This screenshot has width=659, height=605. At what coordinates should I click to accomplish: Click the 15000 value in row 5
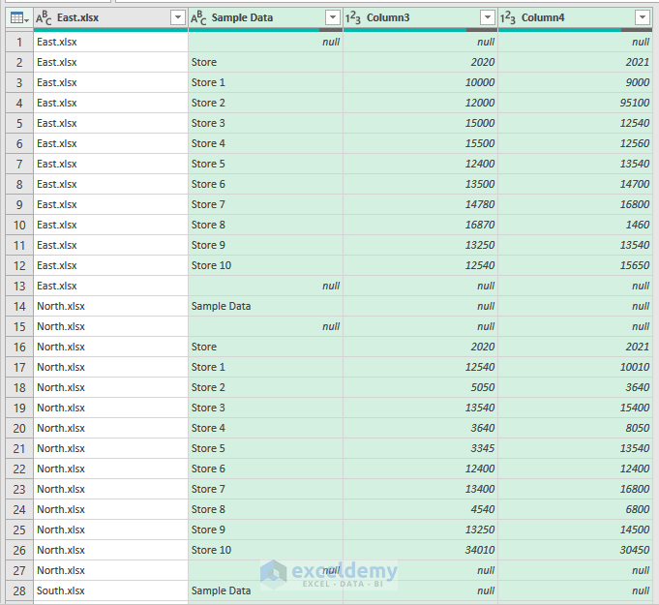coord(480,123)
